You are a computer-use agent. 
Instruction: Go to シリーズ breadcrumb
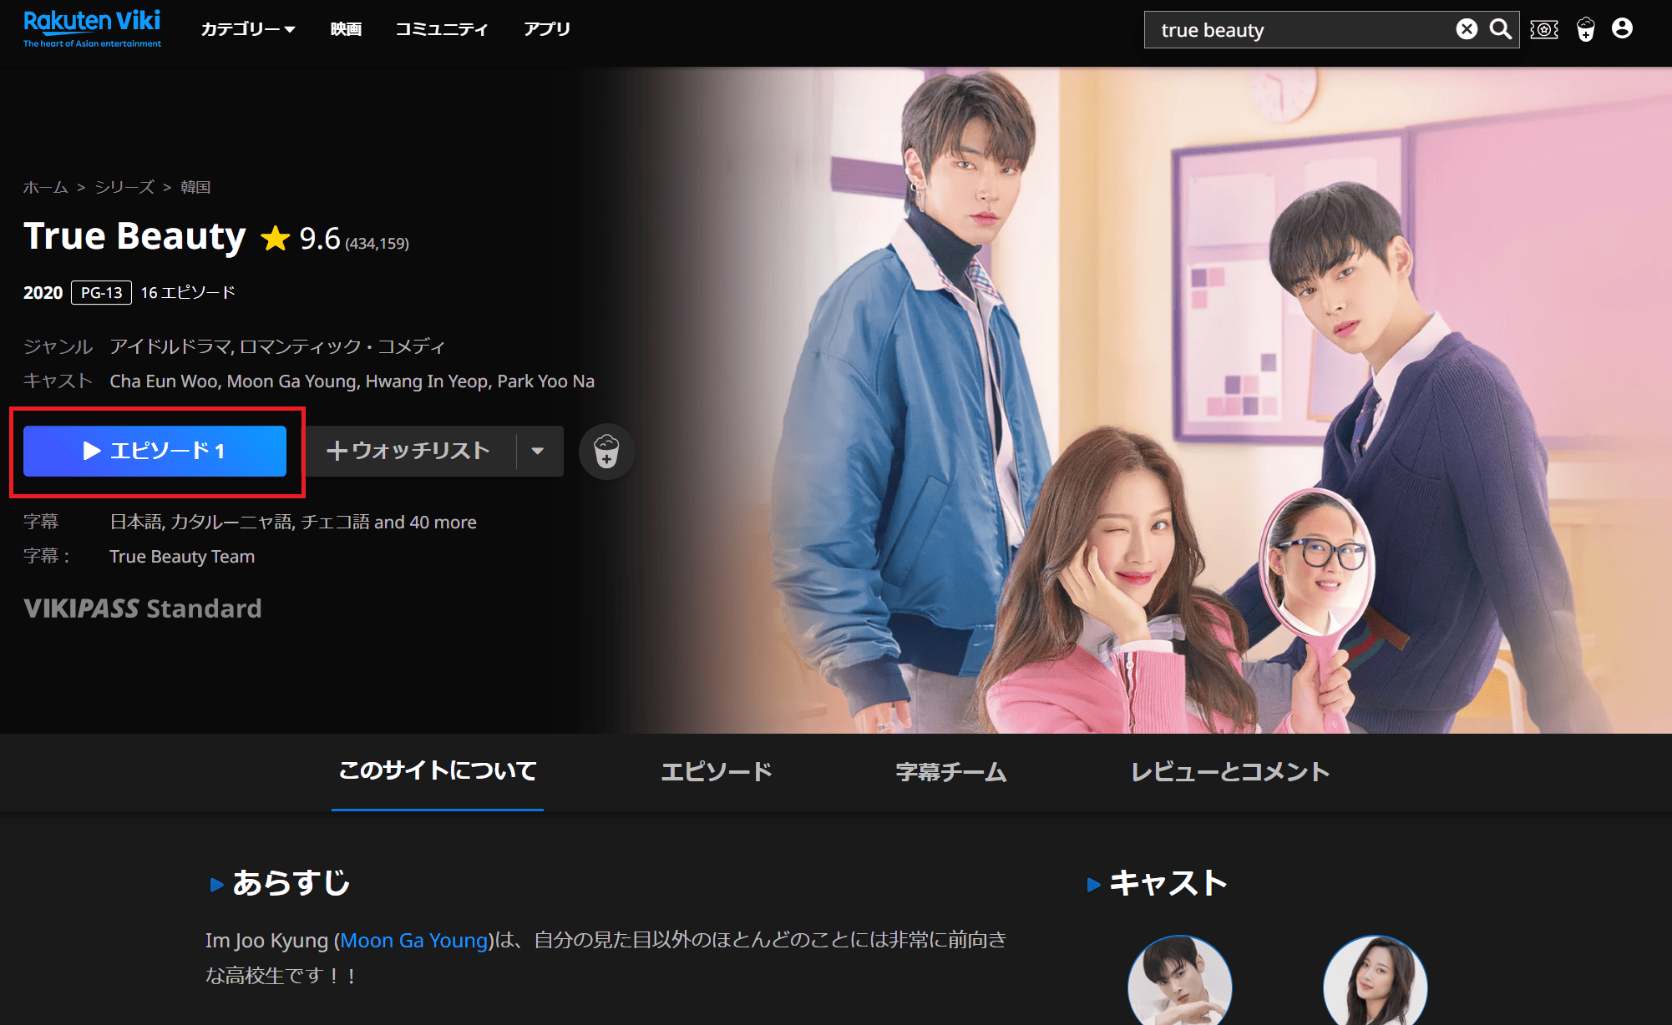[124, 187]
